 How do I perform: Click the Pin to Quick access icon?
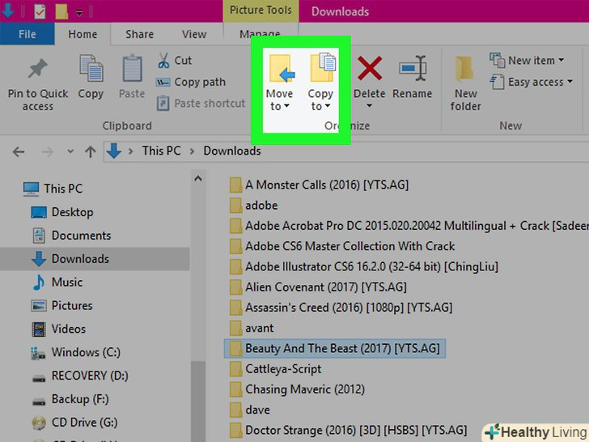click(x=37, y=69)
